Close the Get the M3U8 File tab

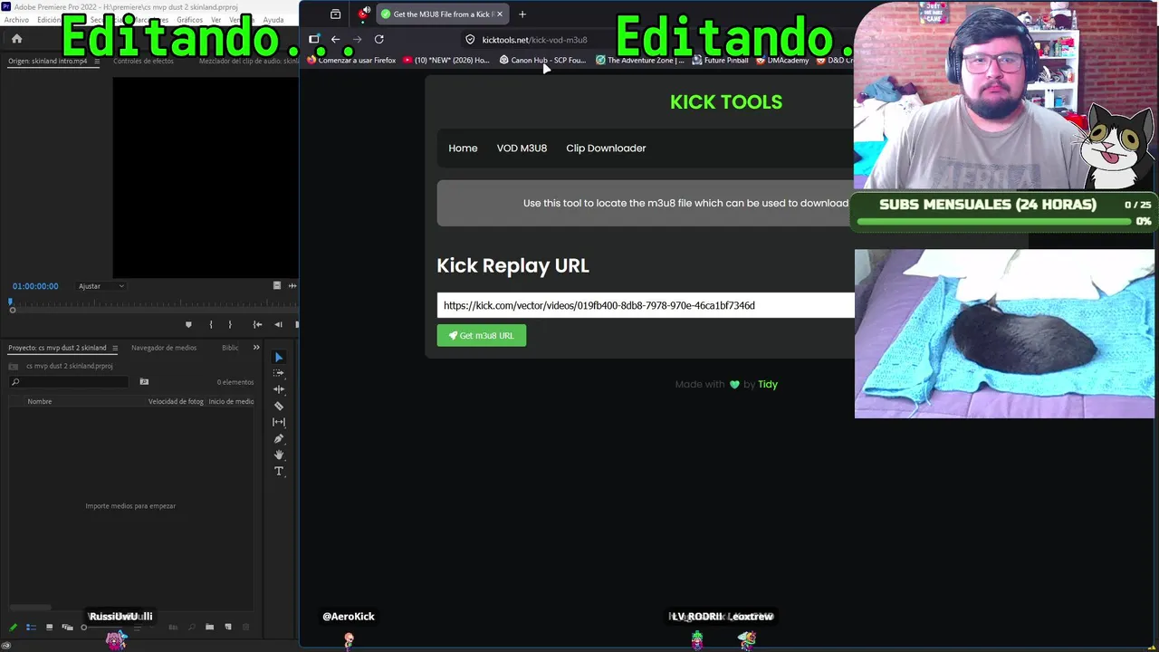[x=499, y=14]
